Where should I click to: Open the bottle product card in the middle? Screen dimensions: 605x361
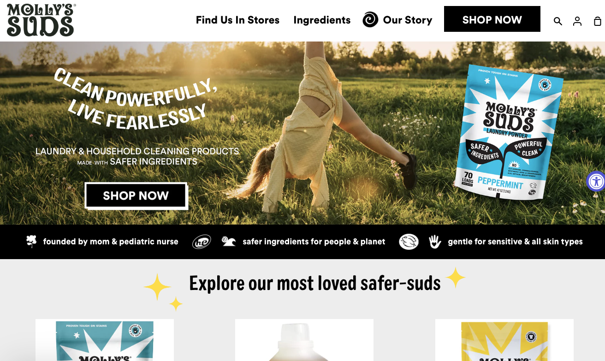tap(304, 340)
